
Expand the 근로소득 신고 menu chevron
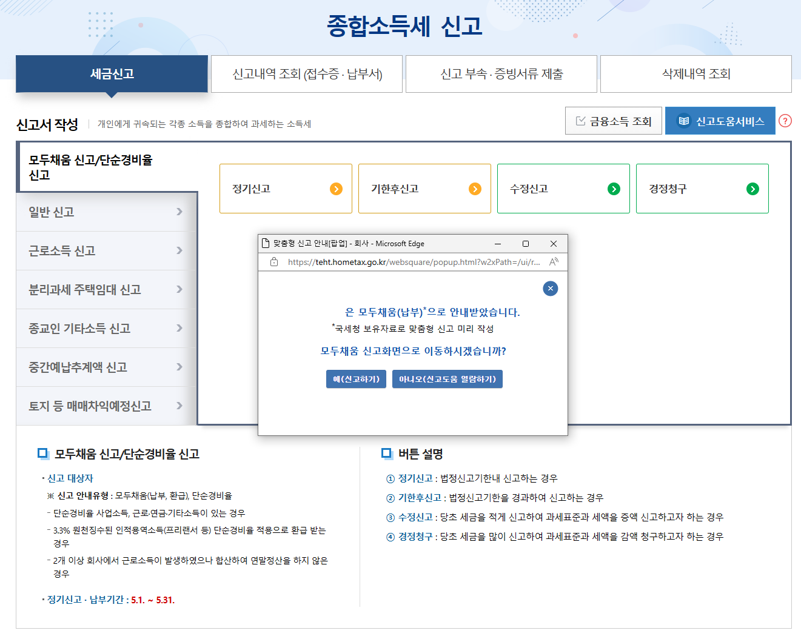coord(179,250)
